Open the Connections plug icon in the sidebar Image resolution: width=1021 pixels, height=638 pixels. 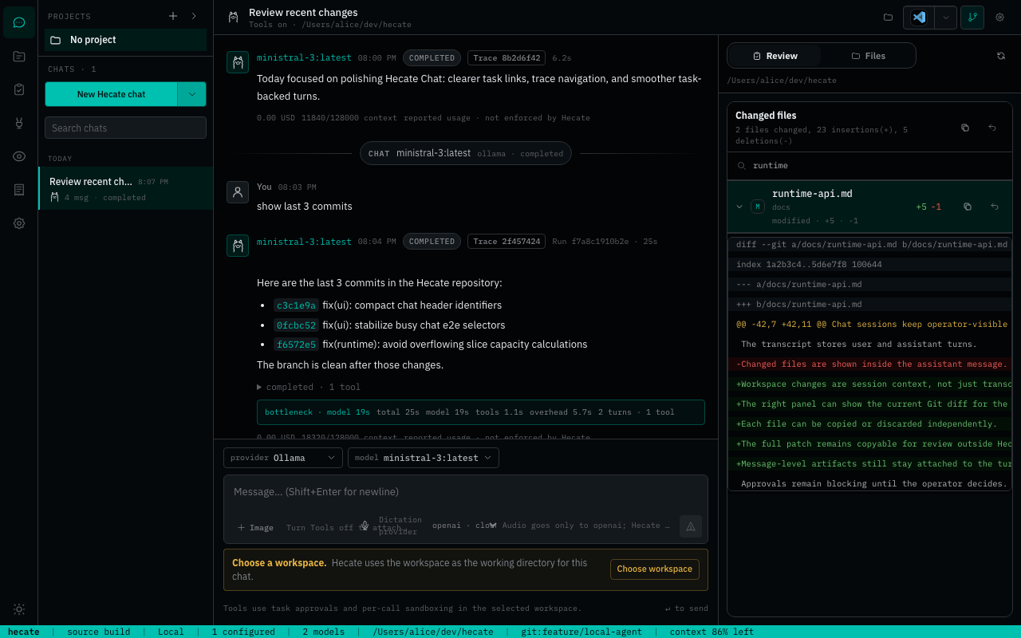(x=19, y=123)
